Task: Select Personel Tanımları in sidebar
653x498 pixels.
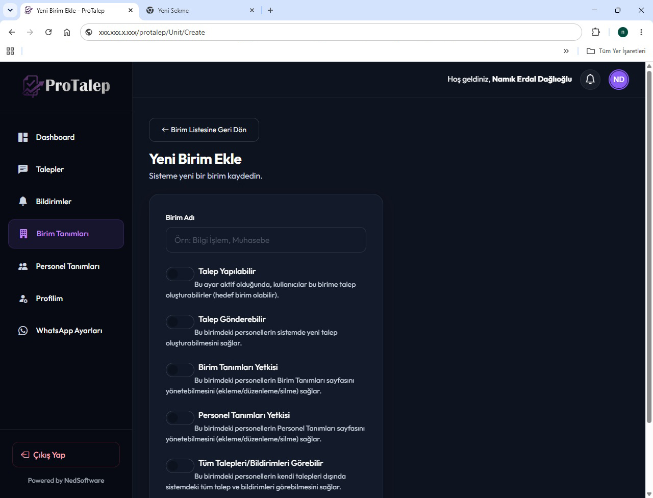Action: tap(66, 266)
